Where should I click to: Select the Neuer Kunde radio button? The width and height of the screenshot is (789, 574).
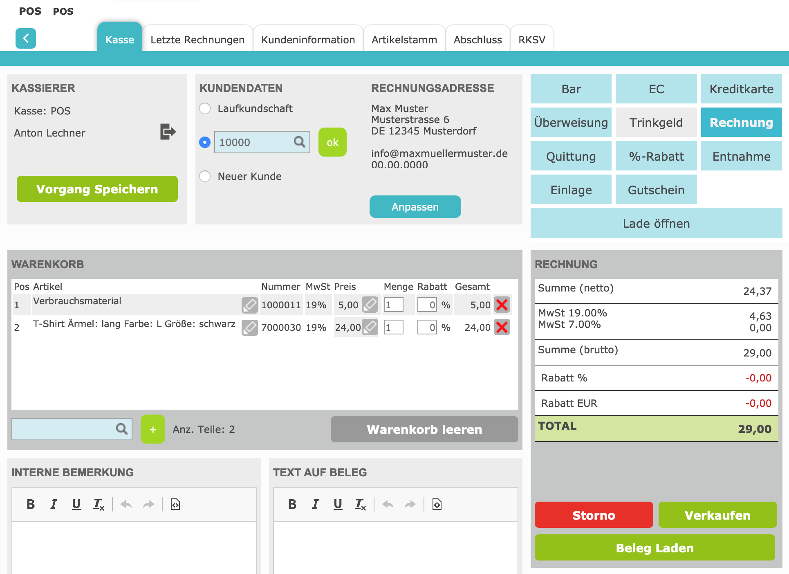tap(205, 176)
